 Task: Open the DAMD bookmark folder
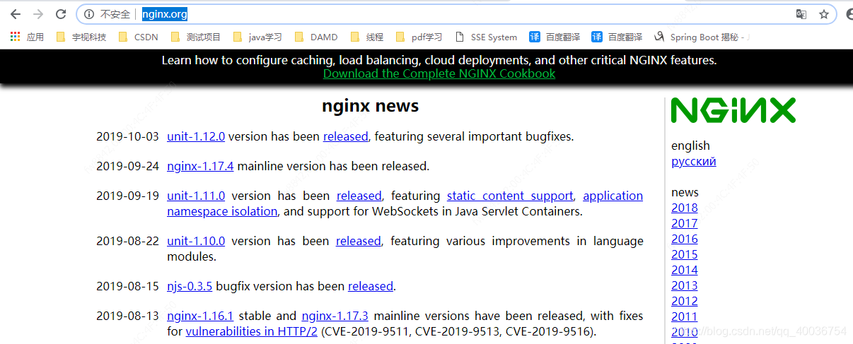pyautogui.click(x=316, y=37)
